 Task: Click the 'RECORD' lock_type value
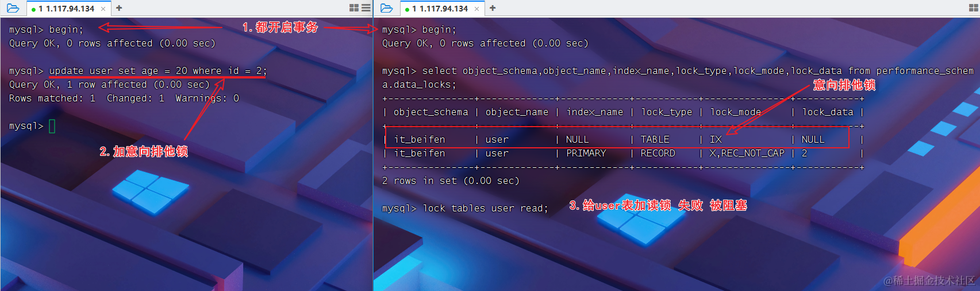click(x=658, y=153)
